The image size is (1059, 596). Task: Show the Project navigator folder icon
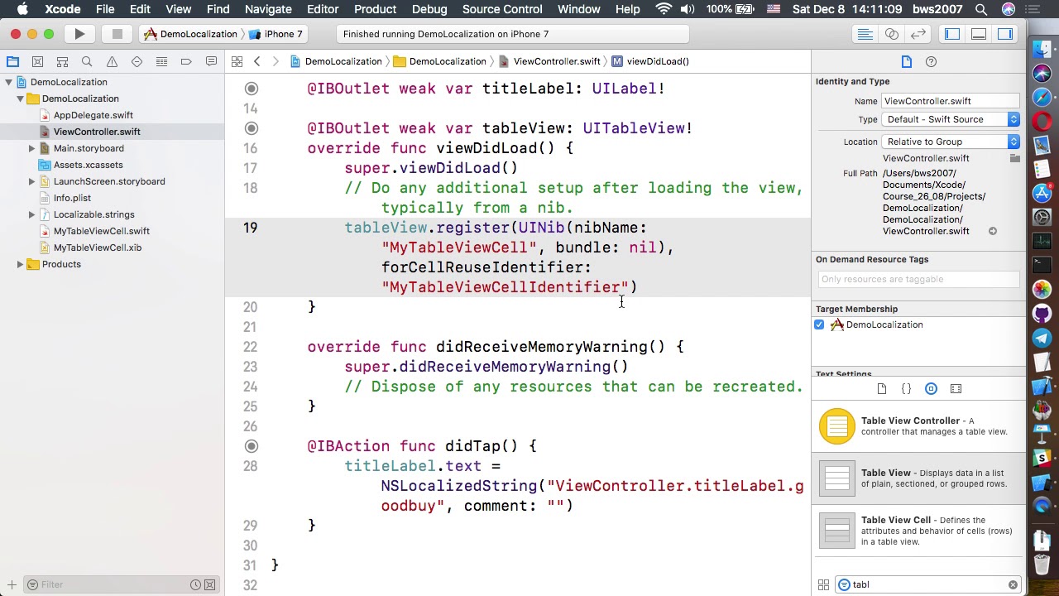pyautogui.click(x=12, y=61)
